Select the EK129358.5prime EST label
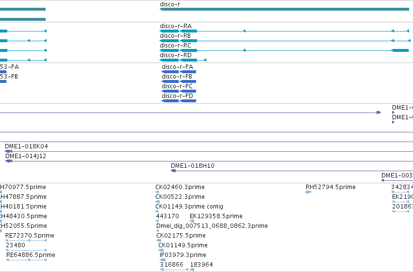Image resolution: width=413 pixels, height=272 pixels. pos(216,216)
